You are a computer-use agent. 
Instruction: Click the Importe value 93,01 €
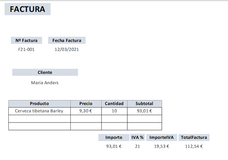pos(114,146)
